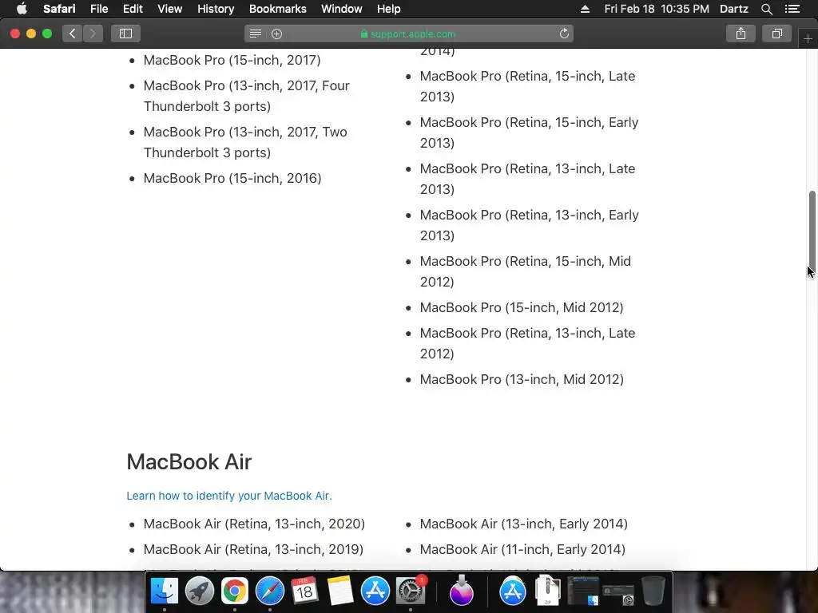Open the Edit menu
Image resolution: width=818 pixels, height=613 pixels.
click(x=133, y=9)
